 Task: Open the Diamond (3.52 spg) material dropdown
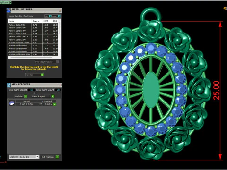[24, 157]
